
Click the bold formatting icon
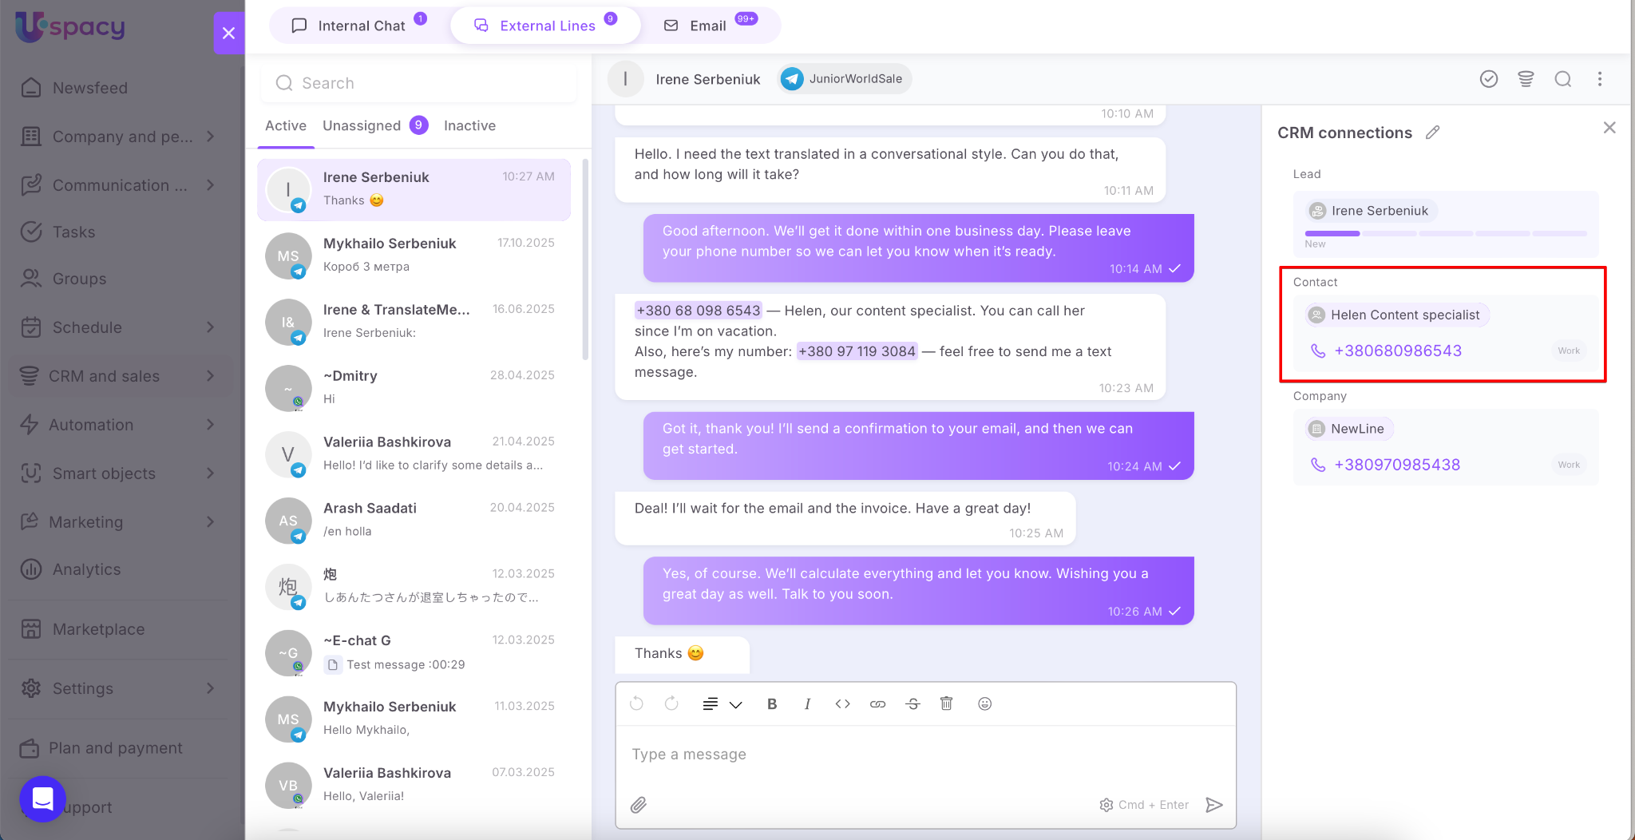[x=772, y=703]
